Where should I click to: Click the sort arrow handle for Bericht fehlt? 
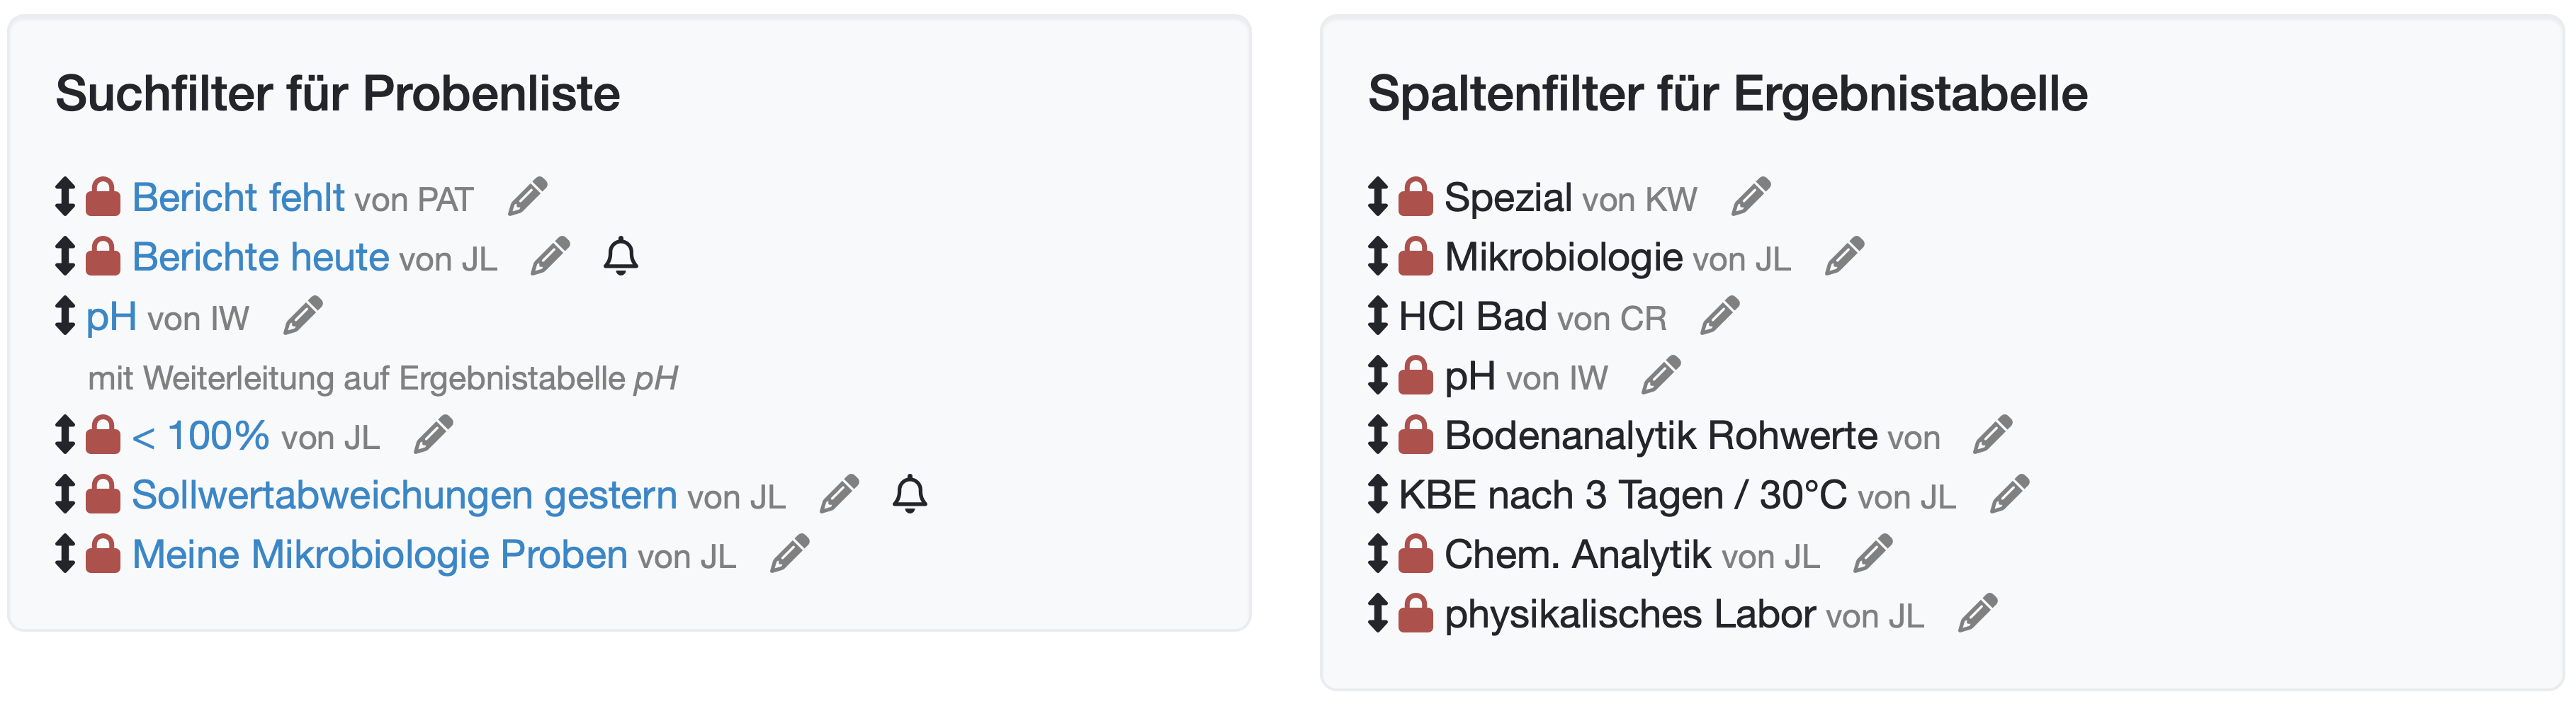tap(65, 197)
